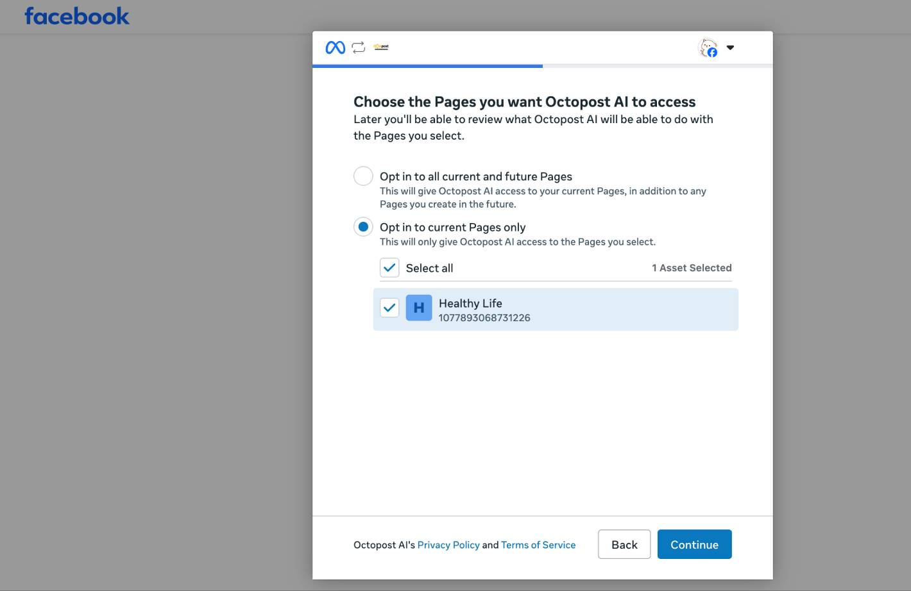Open the Terms of Service link
Viewport: 911px width, 591px height.
pyautogui.click(x=538, y=545)
